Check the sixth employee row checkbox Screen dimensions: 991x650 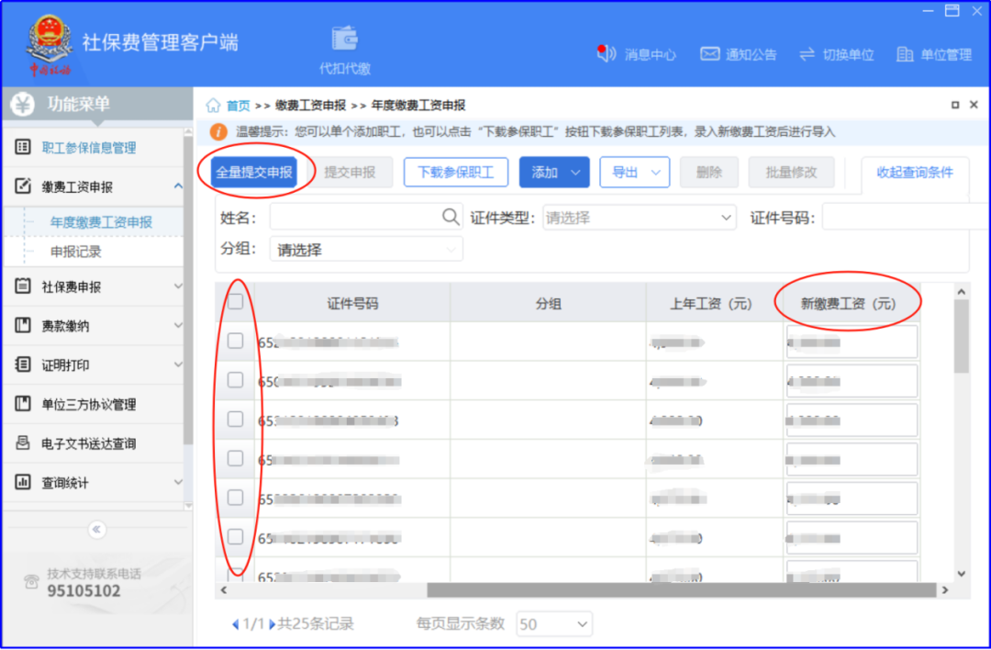point(235,537)
